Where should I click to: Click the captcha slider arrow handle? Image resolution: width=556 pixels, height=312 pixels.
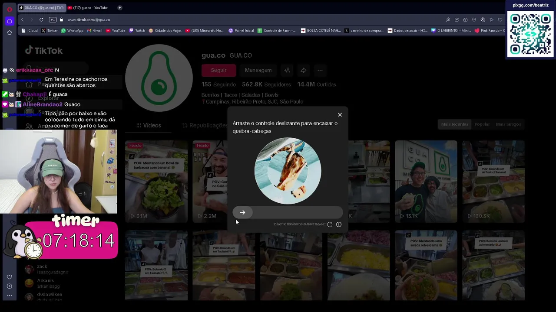[x=242, y=212]
